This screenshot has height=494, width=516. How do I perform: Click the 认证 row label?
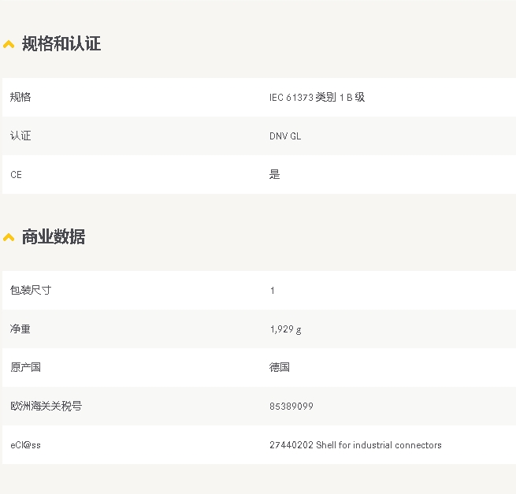[20, 136]
